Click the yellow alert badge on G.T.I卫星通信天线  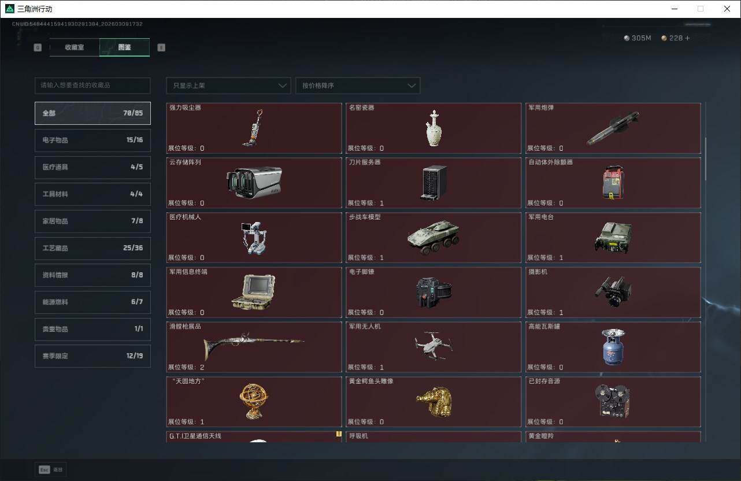(339, 434)
